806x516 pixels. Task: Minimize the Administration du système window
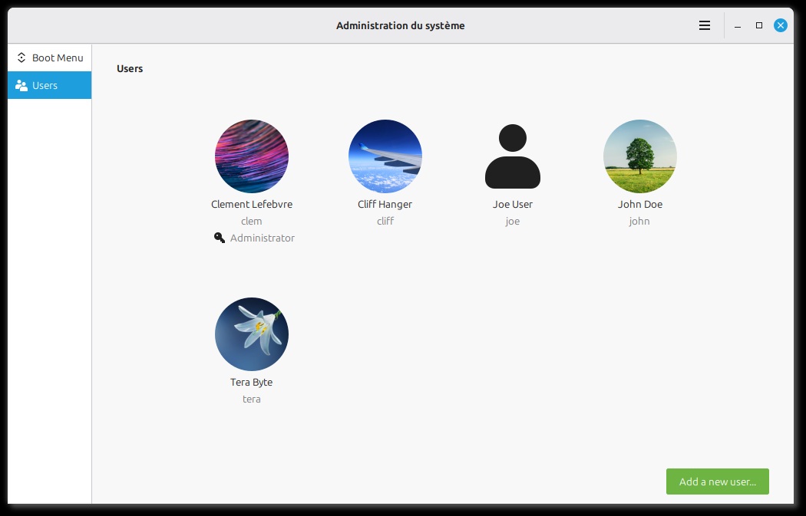(738, 25)
